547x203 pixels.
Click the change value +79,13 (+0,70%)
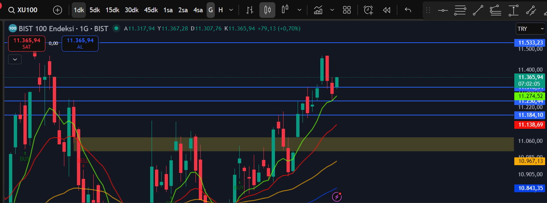(x=279, y=29)
